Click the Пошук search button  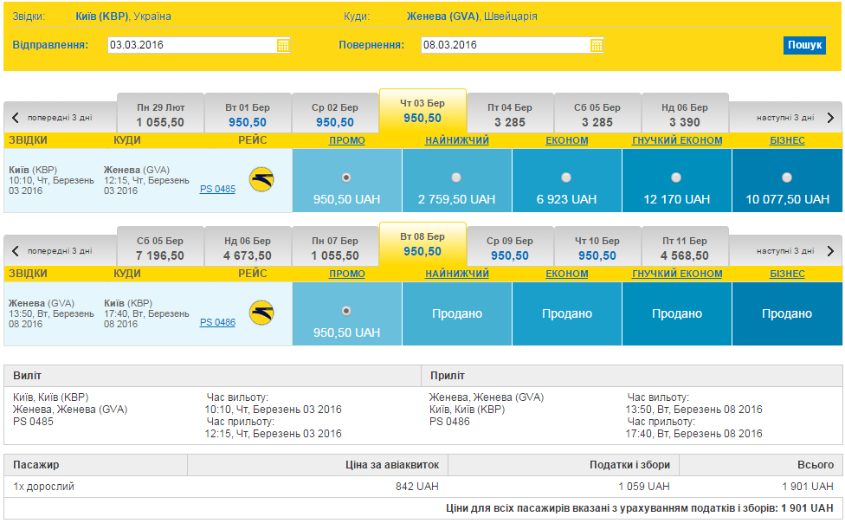tap(804, 45)
